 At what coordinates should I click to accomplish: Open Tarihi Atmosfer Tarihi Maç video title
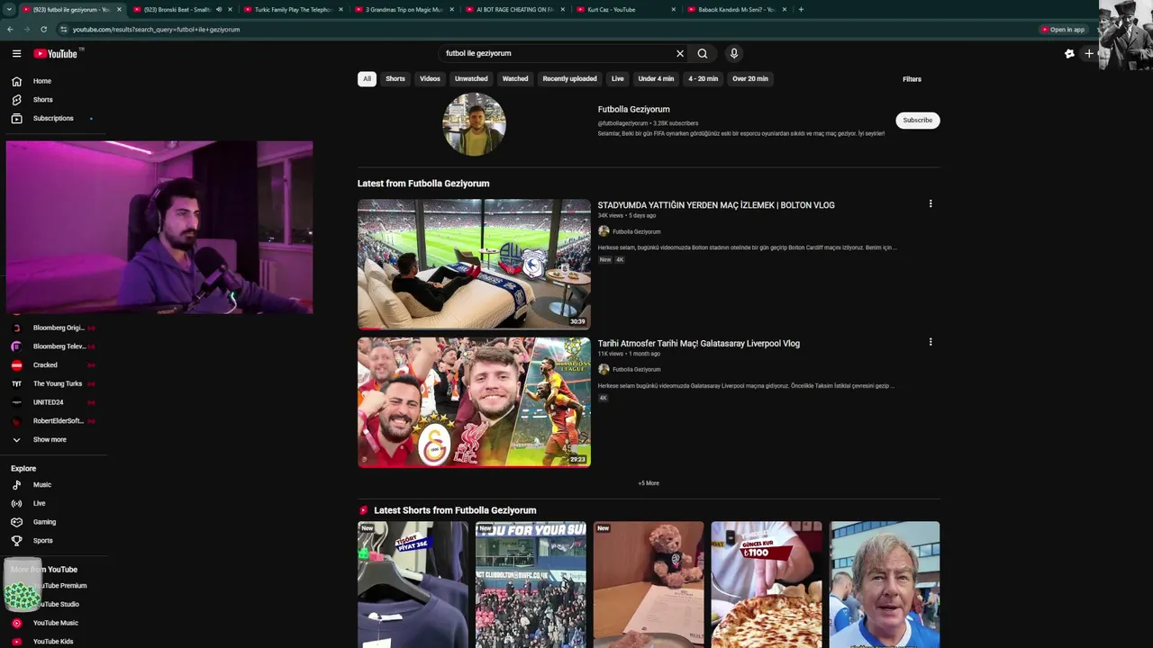698,343
